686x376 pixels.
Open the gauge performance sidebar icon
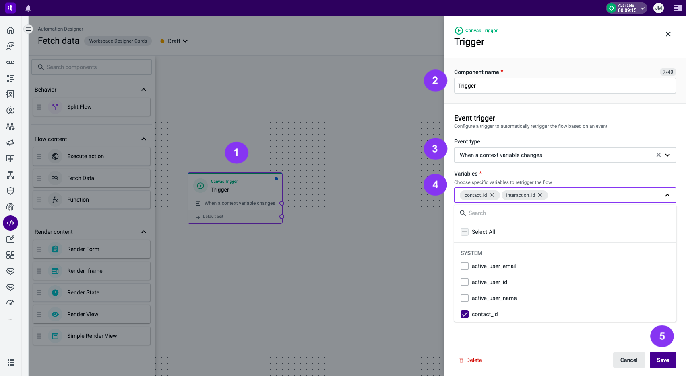point(10,302)
